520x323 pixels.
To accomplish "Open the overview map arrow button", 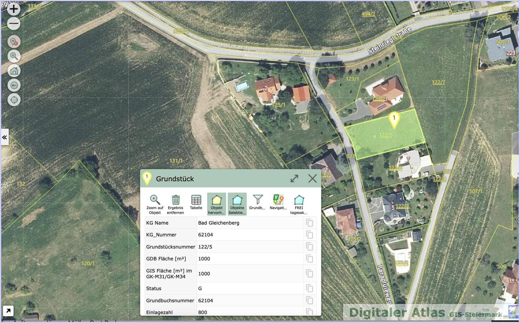I will [8, 311].
